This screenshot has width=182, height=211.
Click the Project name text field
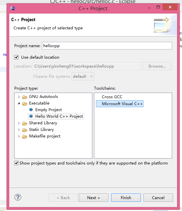(107, 46)
